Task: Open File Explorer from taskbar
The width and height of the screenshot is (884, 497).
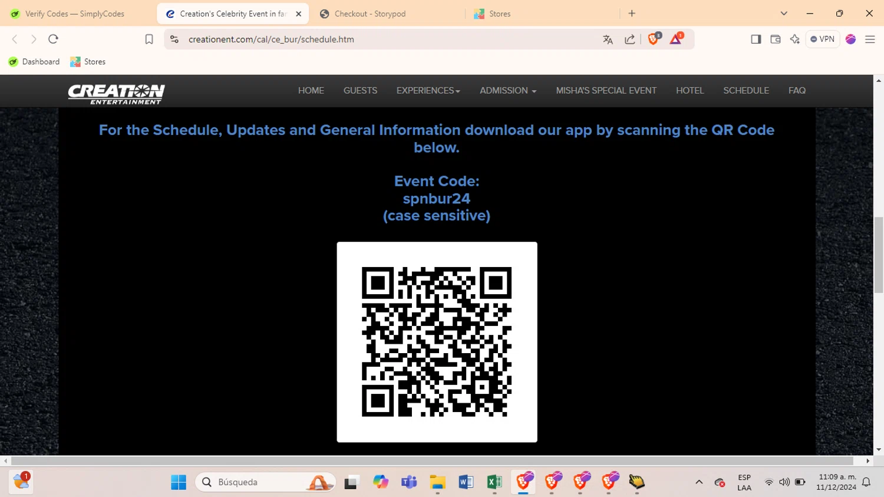Action: (437, 482)
